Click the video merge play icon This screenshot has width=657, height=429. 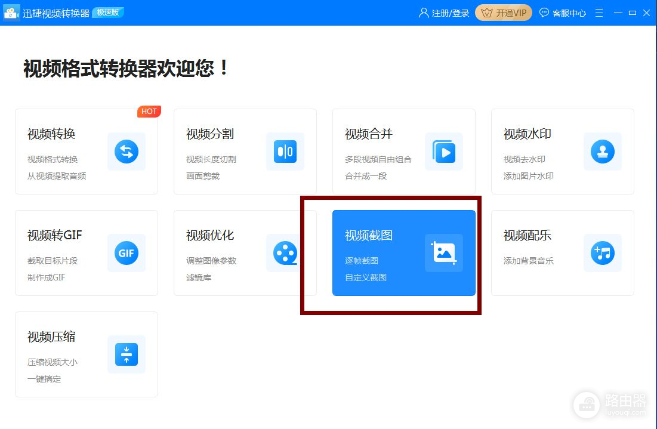click(443, 152)
